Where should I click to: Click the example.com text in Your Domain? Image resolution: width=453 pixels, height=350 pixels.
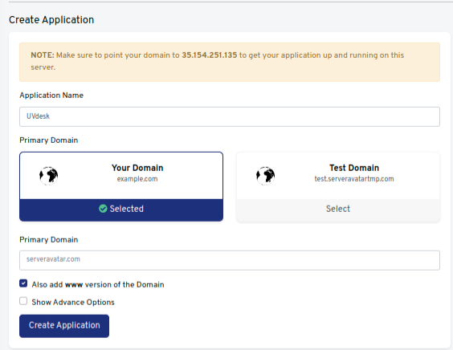(x=137, y=179)
